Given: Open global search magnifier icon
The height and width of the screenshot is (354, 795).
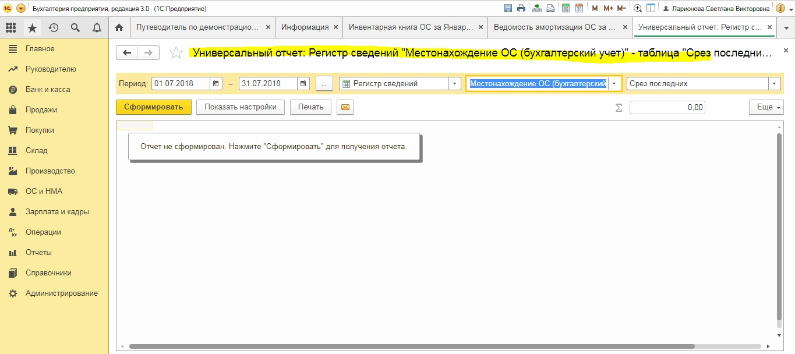Looking at the screenshot, I should [x=75, y=27].
